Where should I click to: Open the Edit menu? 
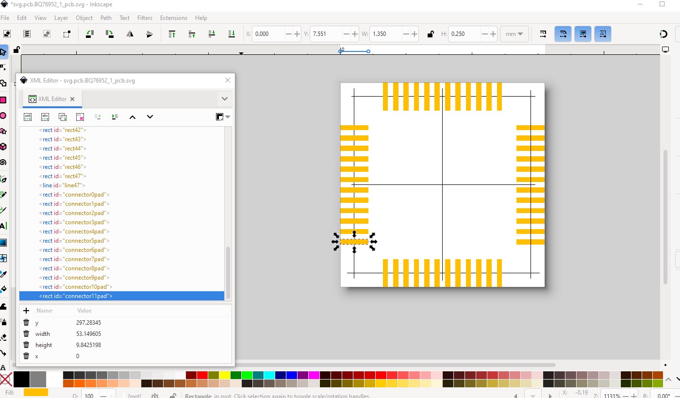(22, 18)
